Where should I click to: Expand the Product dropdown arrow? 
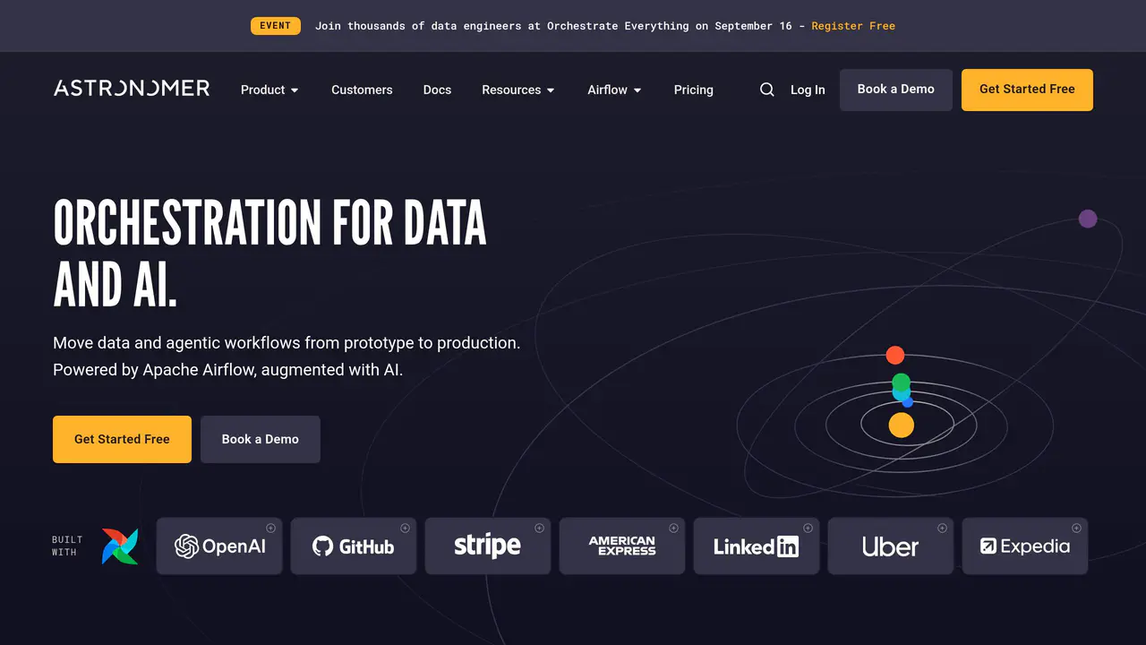click(x=295, y=90)
